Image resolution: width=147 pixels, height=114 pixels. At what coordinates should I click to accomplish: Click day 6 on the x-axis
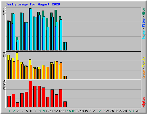(31, 111)
